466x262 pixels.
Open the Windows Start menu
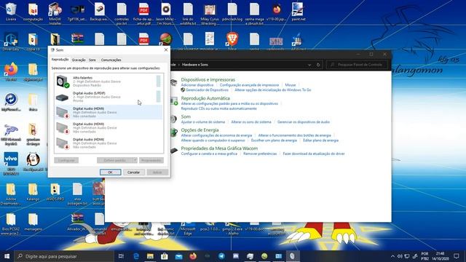(7, 256)
